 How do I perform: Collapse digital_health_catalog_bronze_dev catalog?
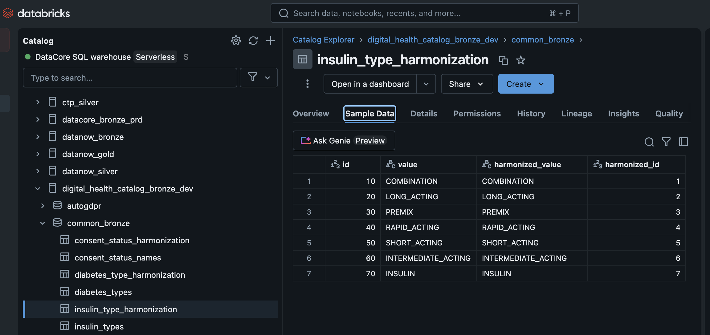(38, 188)
